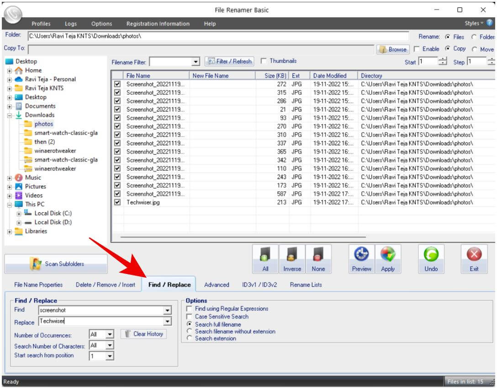Open the Profiles menu
497x389 pixels.
tap(41, 24)
